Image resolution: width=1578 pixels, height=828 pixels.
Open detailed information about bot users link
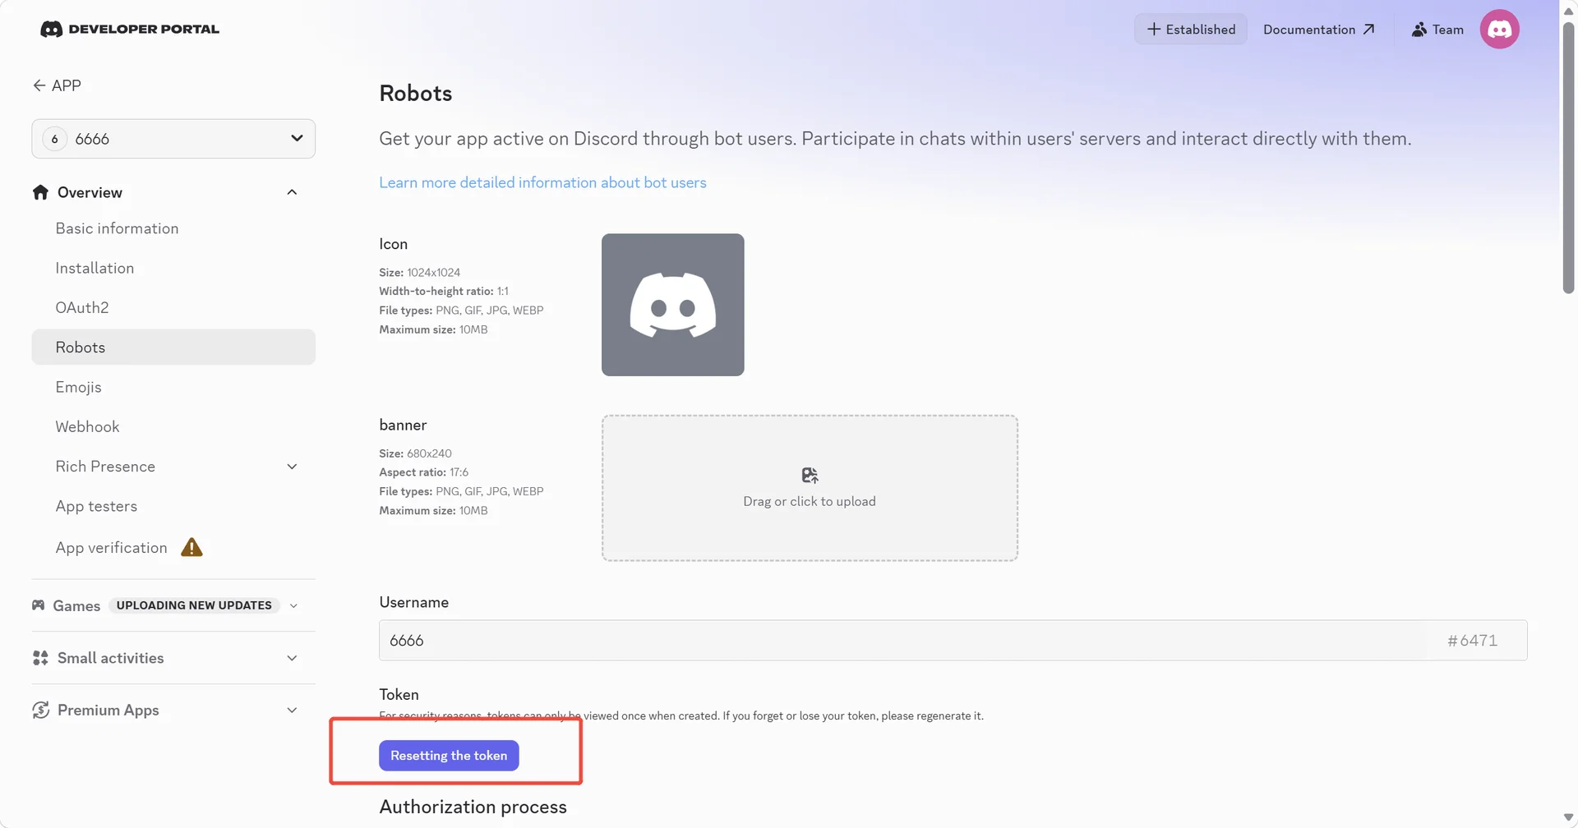pos(542,182)
